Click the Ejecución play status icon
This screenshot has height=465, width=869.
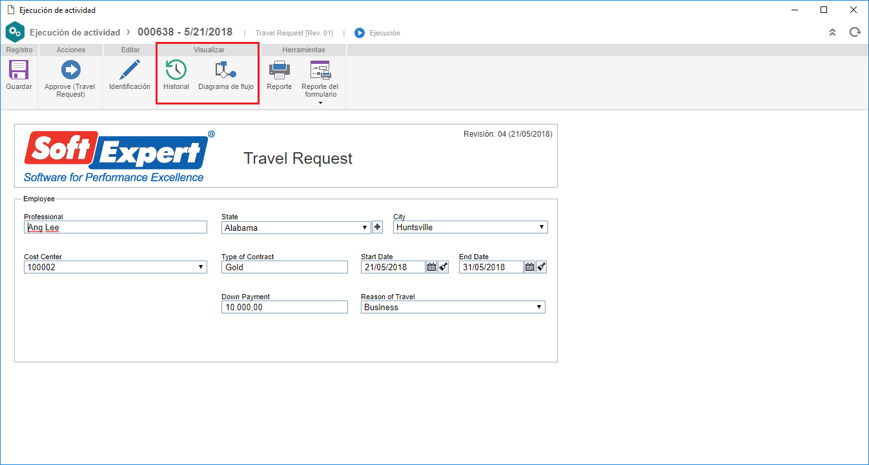click(360, 33)
